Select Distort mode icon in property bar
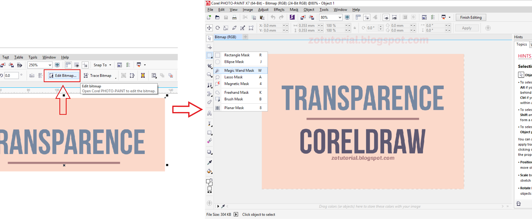 coord(242,28)
